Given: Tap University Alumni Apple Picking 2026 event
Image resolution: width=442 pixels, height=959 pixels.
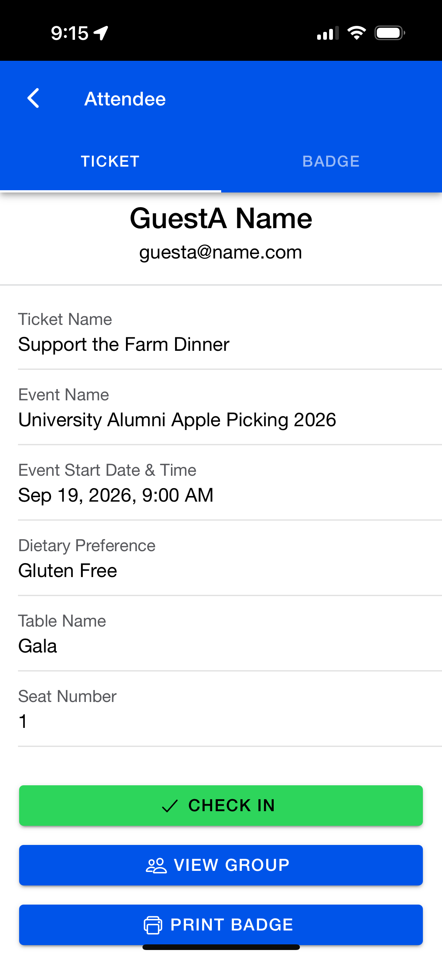Looking at the screenshot, I should [177, 420].
